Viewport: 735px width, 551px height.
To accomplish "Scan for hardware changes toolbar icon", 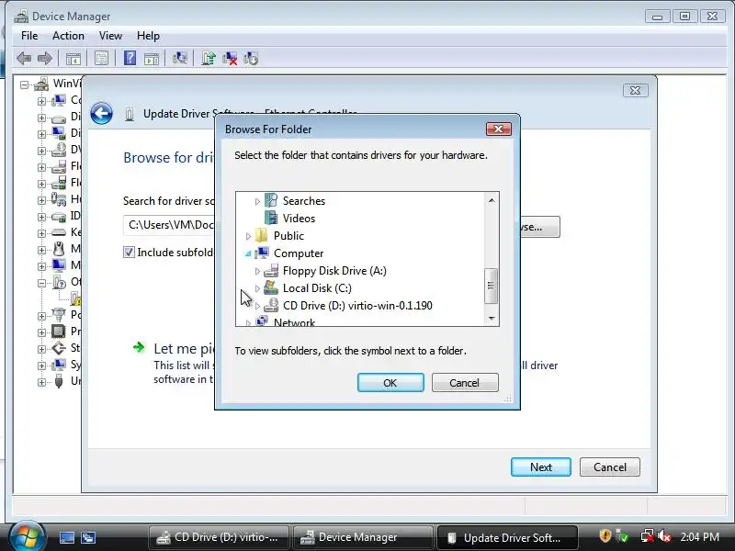I will (x=179, y=59).
